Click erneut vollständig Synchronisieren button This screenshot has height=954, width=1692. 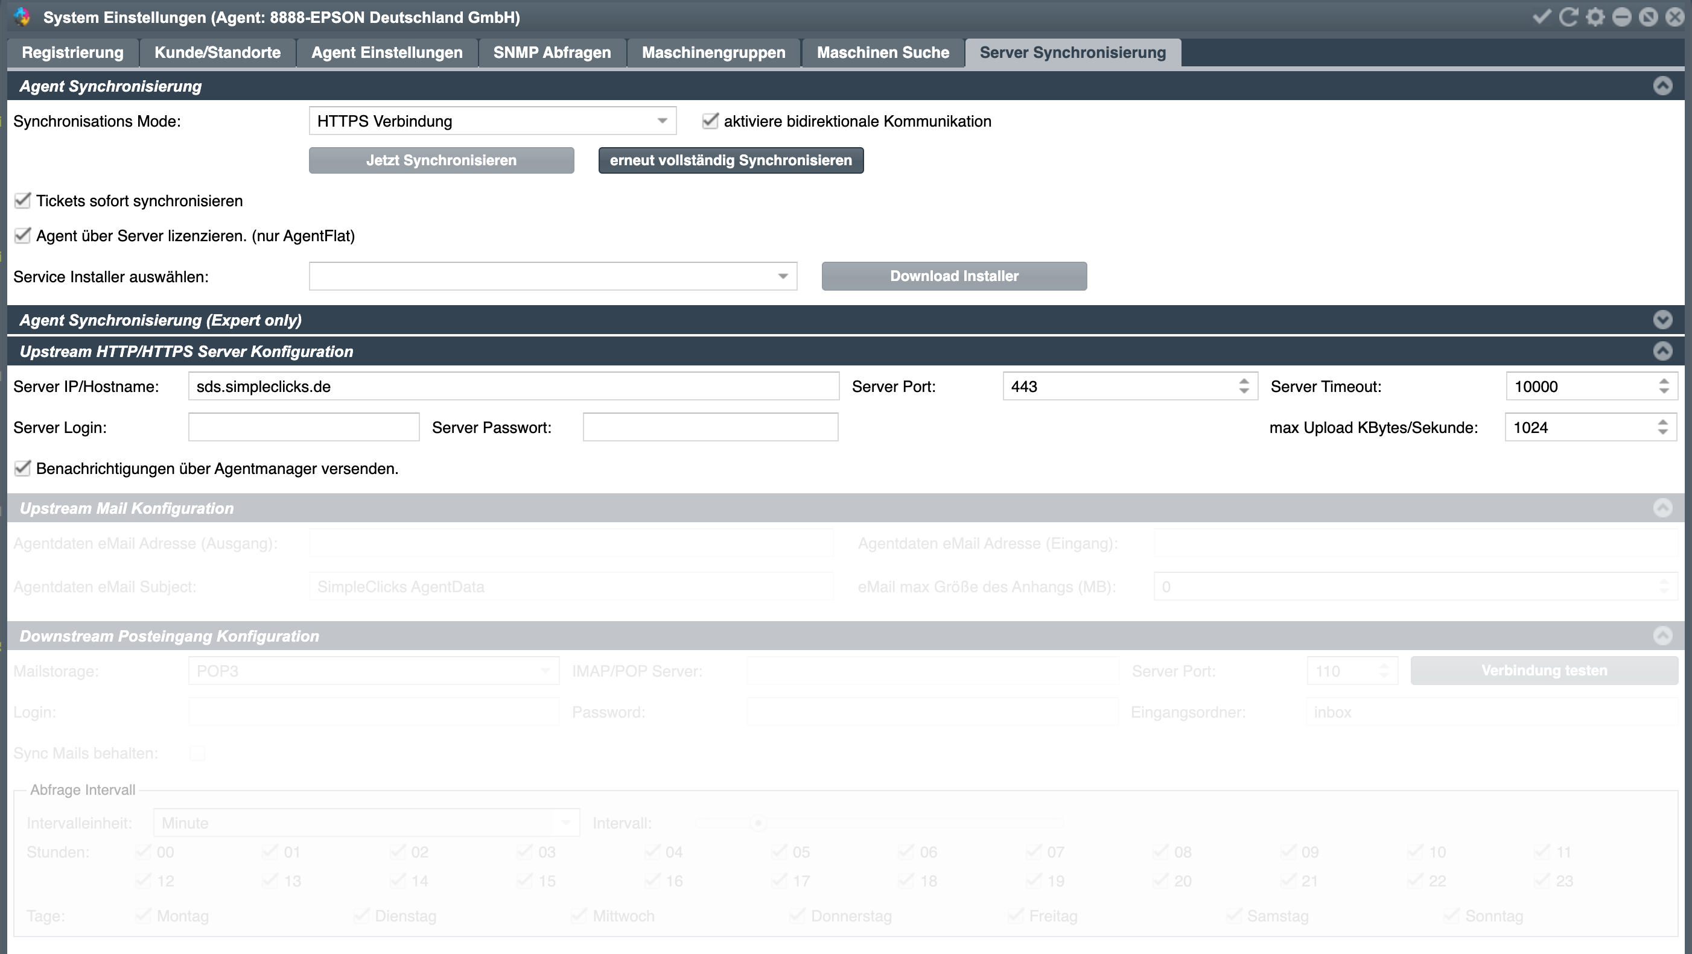(730, 160)
